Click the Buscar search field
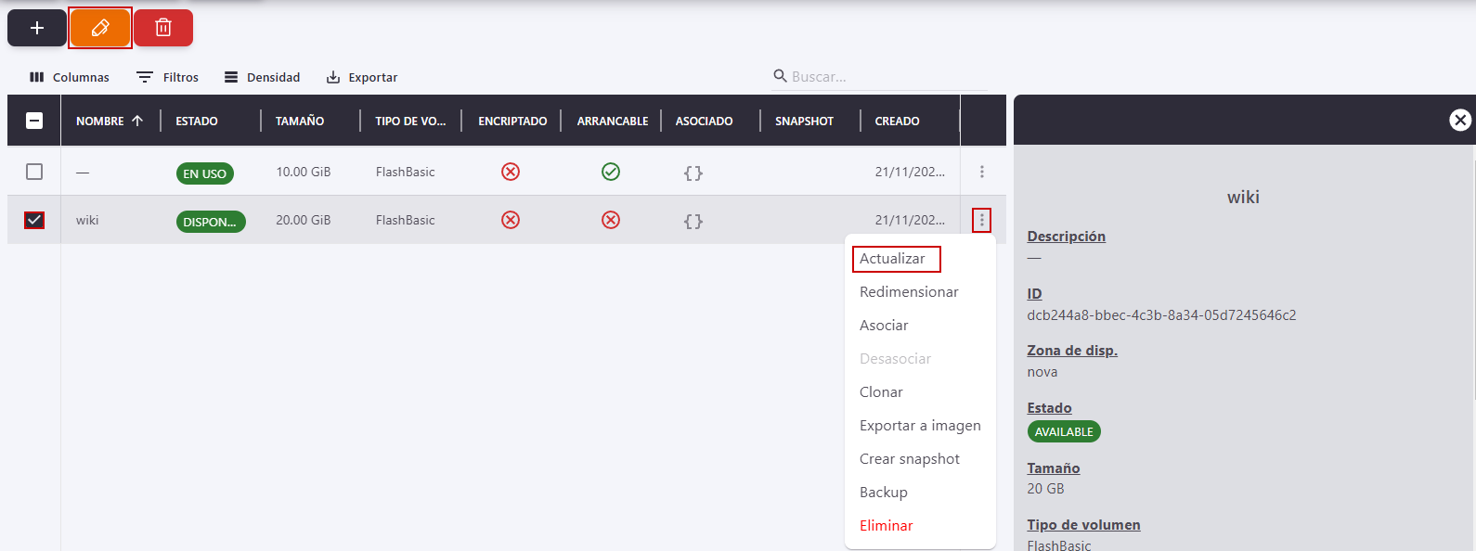 click(882, 77)
